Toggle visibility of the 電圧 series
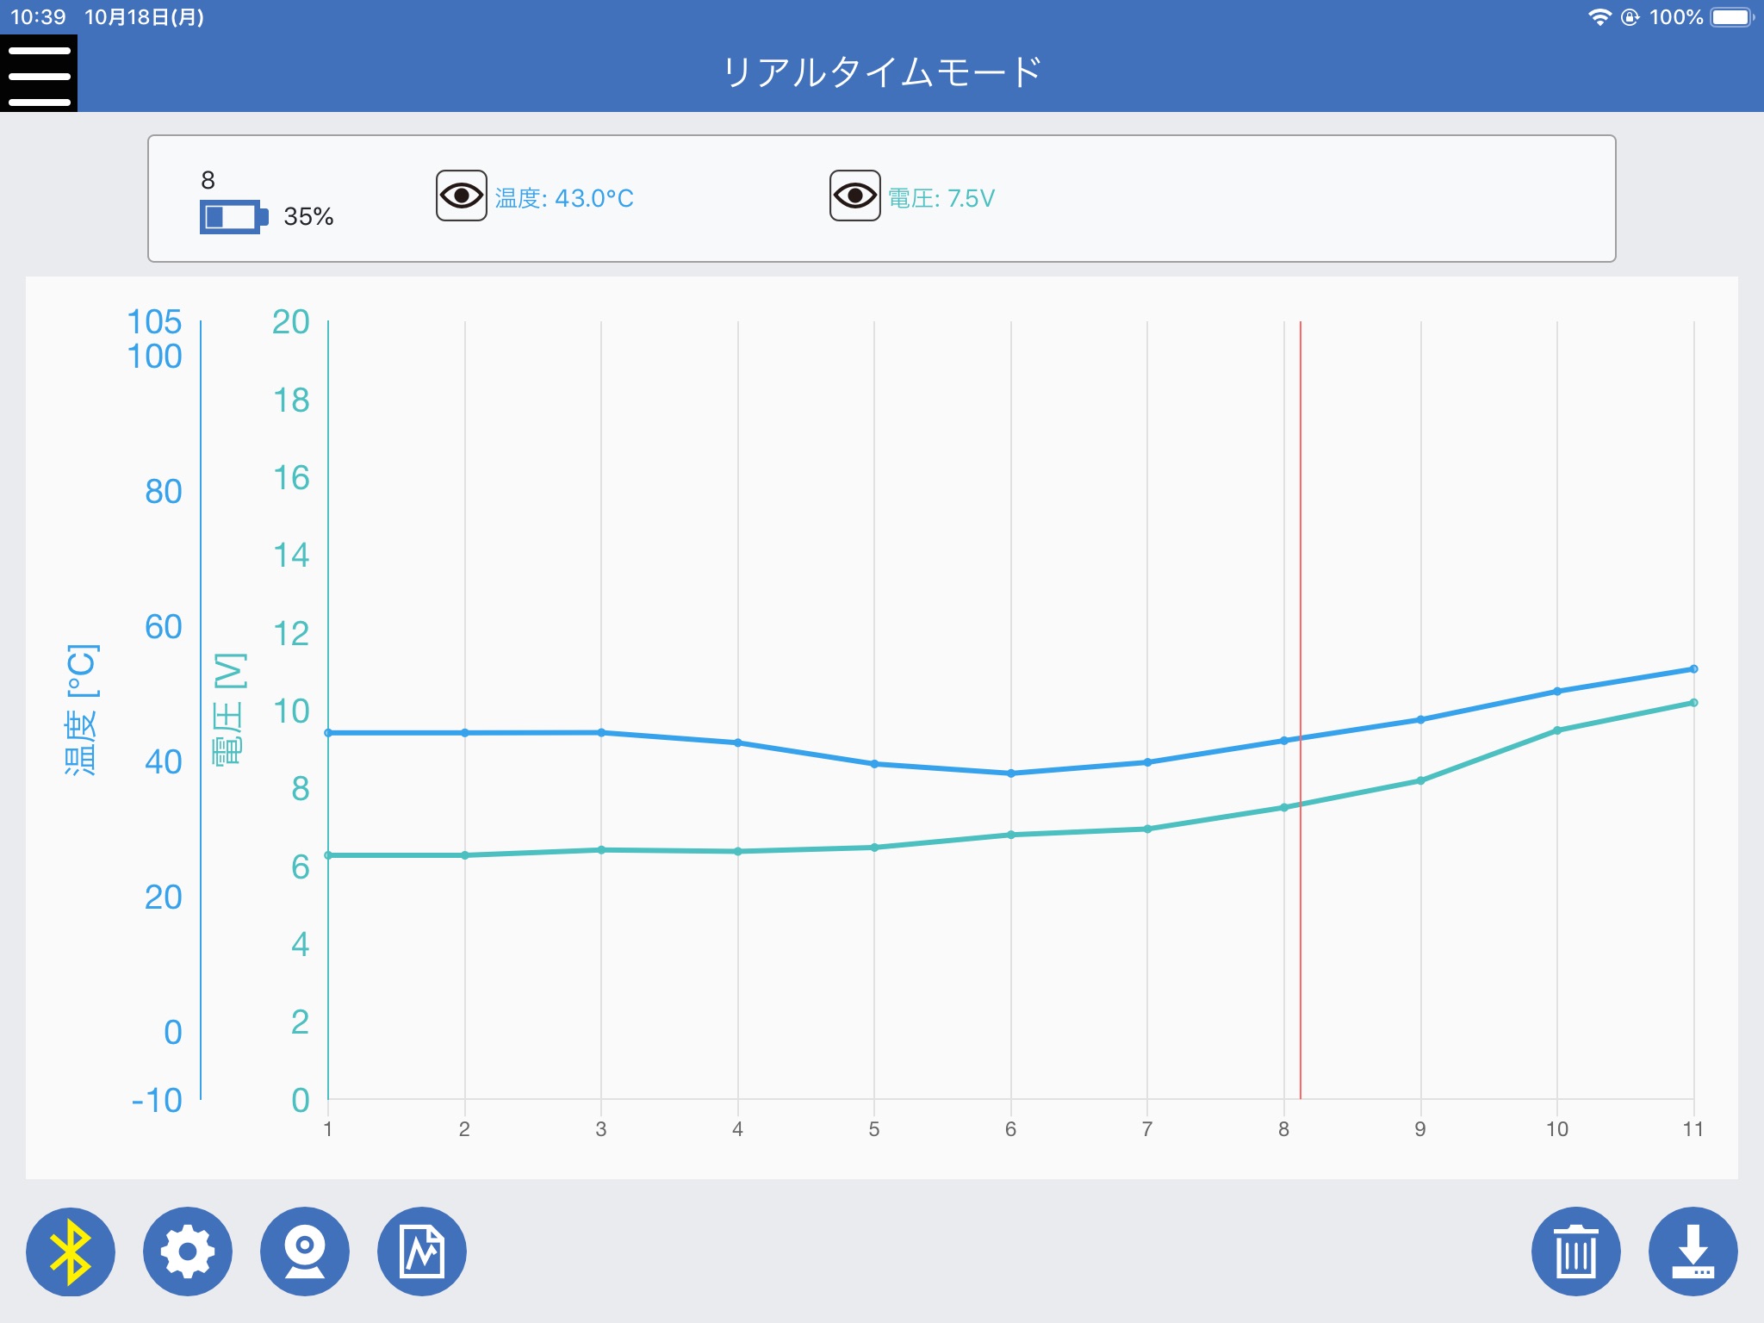The width and height of the screenshot is (1764, 1323). pyautogui.click(x=855, y=196)
